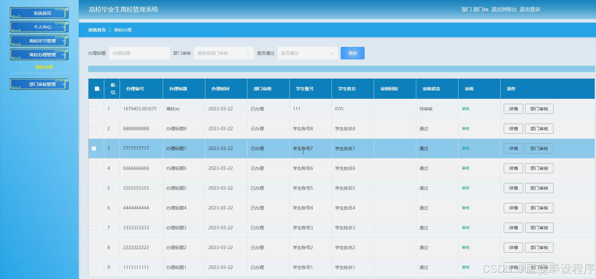Click 系统首页 in the breadcrumb
The height and width of the screenshot is (279, 596).
(97, 30)
